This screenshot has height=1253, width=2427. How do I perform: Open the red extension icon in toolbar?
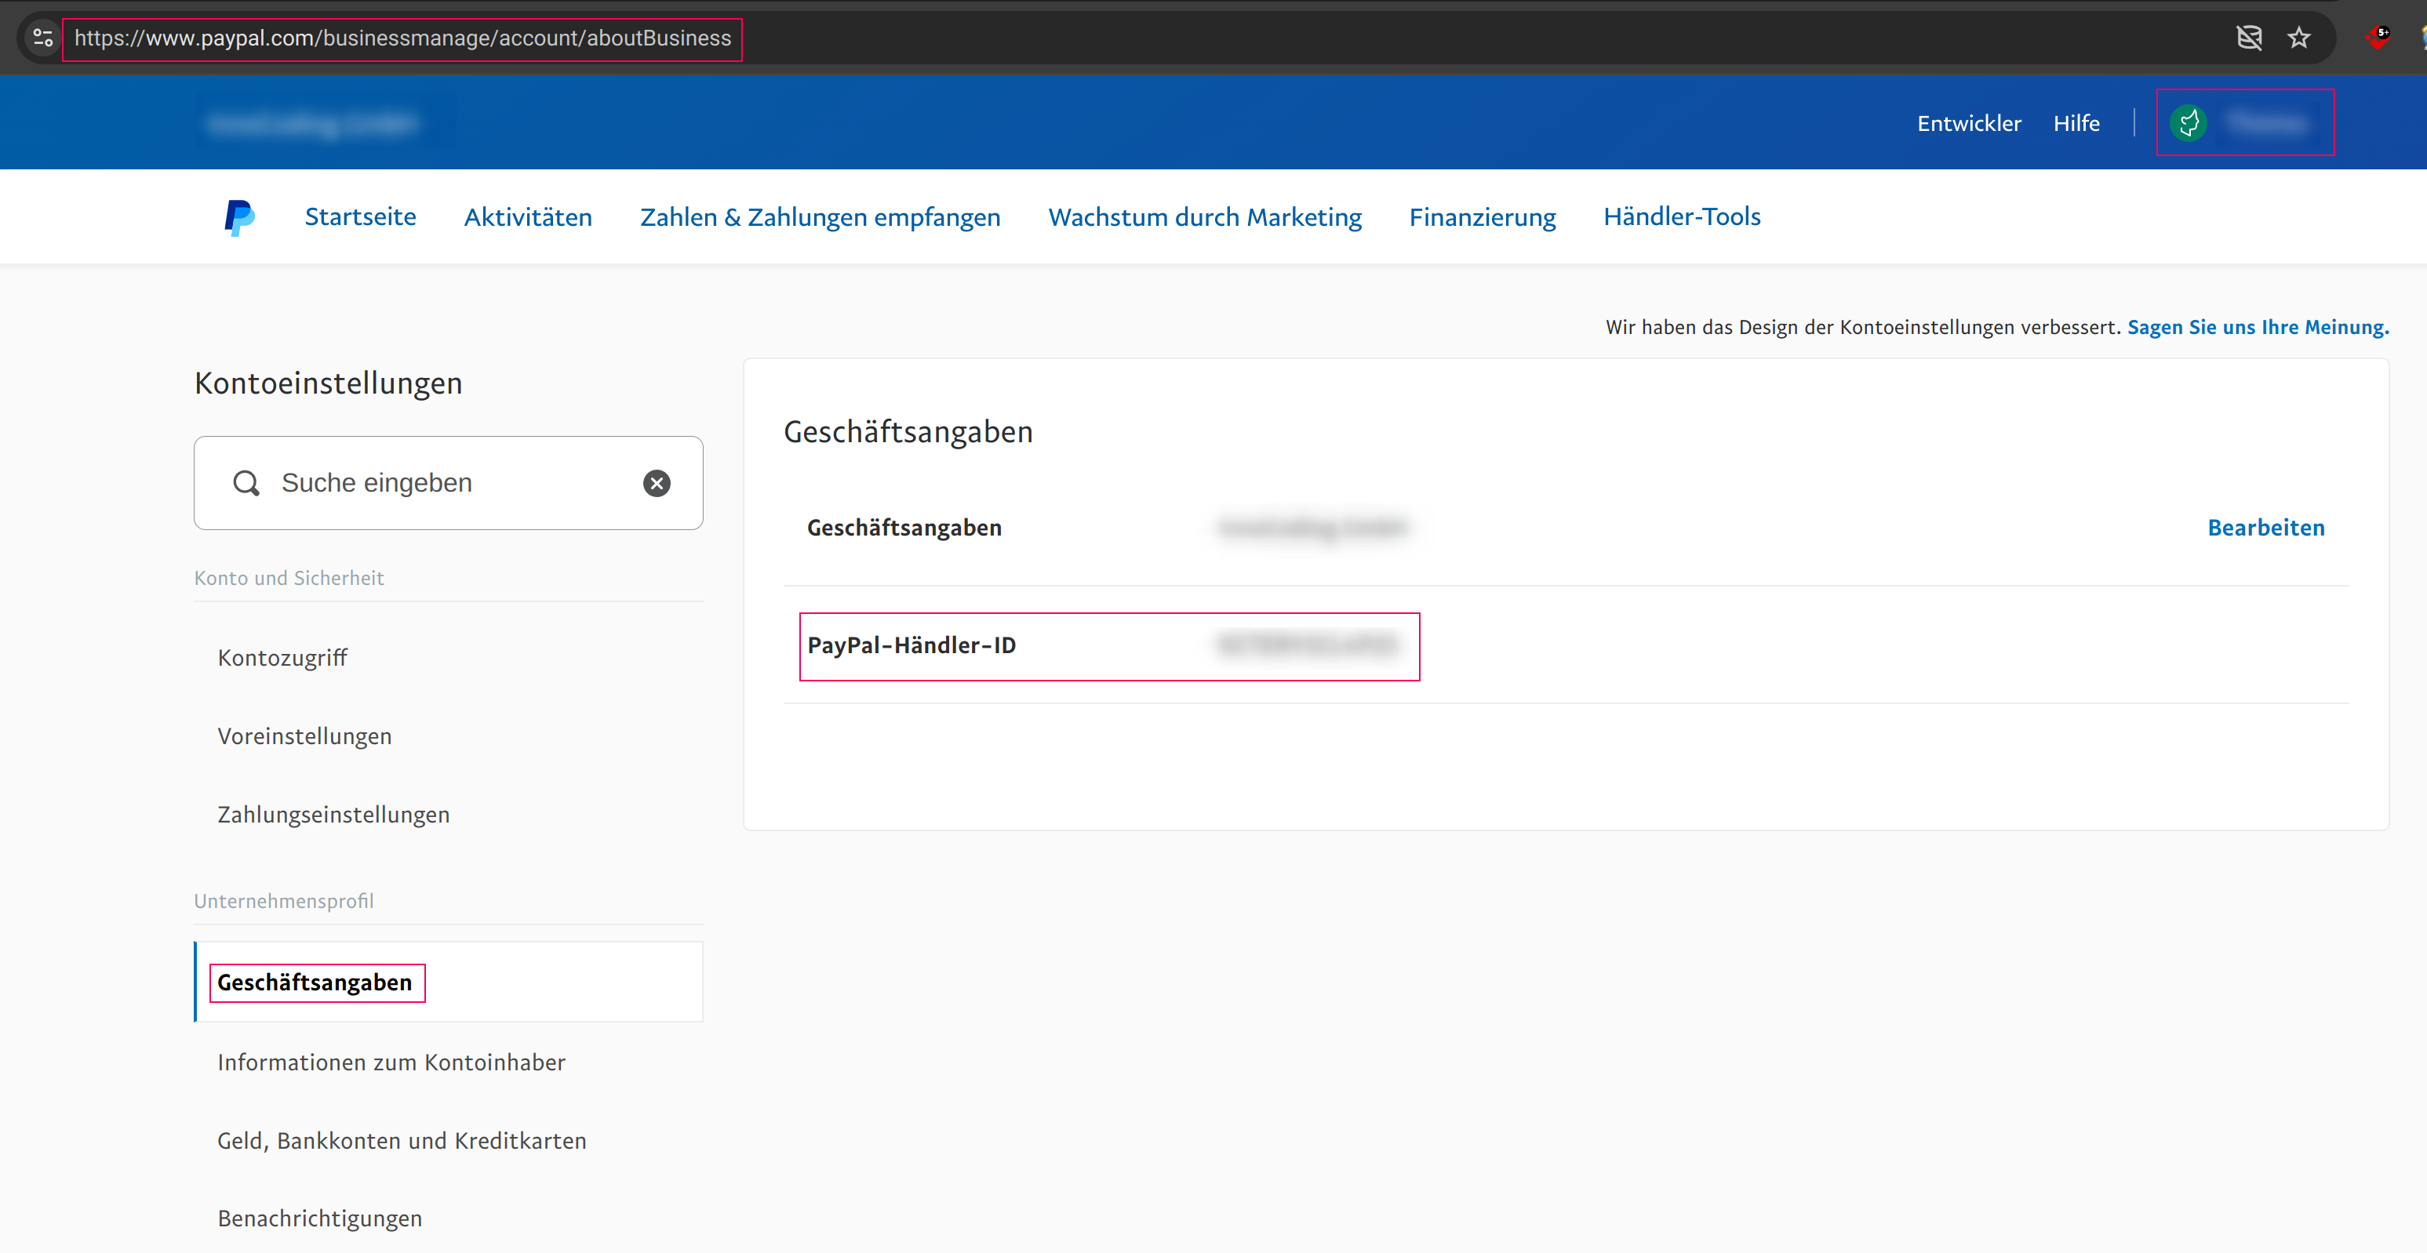click(x=2378, y=38)
